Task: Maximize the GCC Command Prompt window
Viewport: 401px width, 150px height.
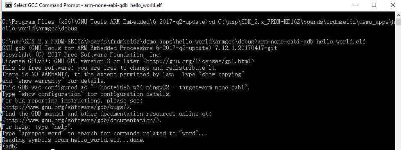Action: (x=374, y=5)
